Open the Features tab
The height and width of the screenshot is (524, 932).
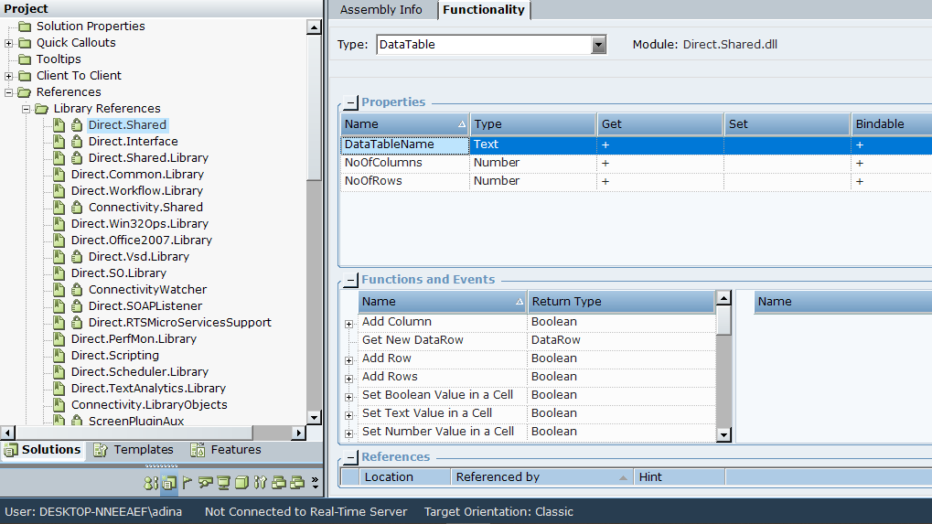pos(226,450)
